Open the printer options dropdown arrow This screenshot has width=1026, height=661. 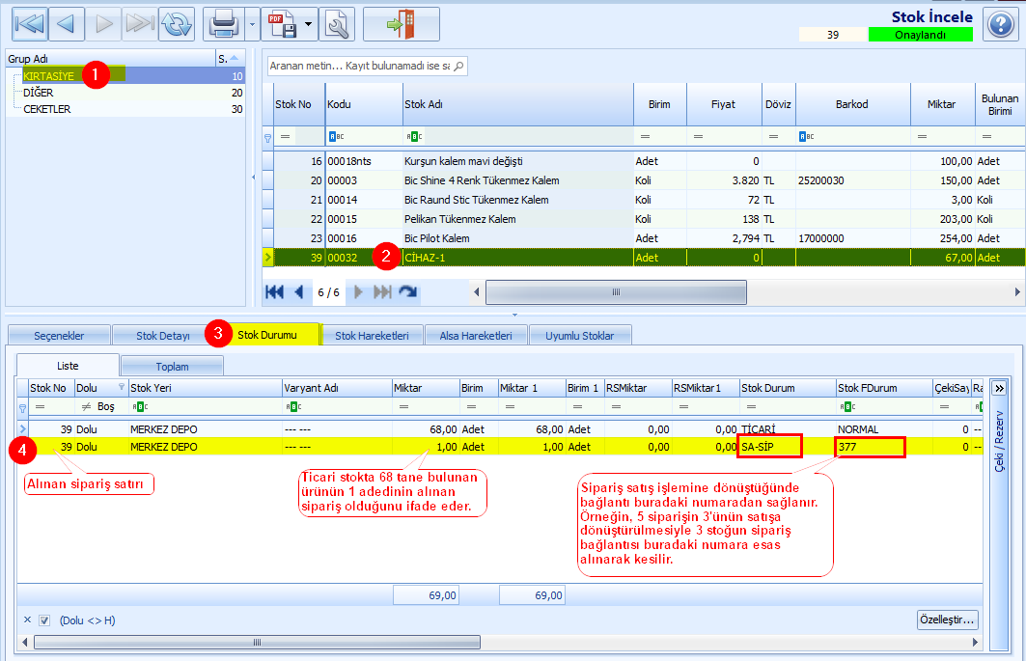coord(252,24)
